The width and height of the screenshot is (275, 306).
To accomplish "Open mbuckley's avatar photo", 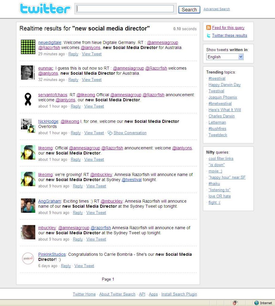I will (28, 232).
